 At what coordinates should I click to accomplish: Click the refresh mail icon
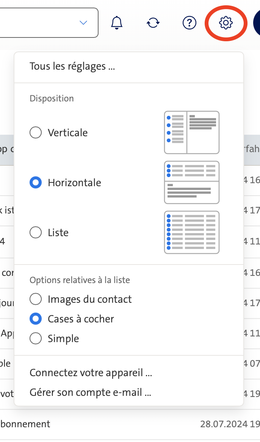click(x=153, y=23)
